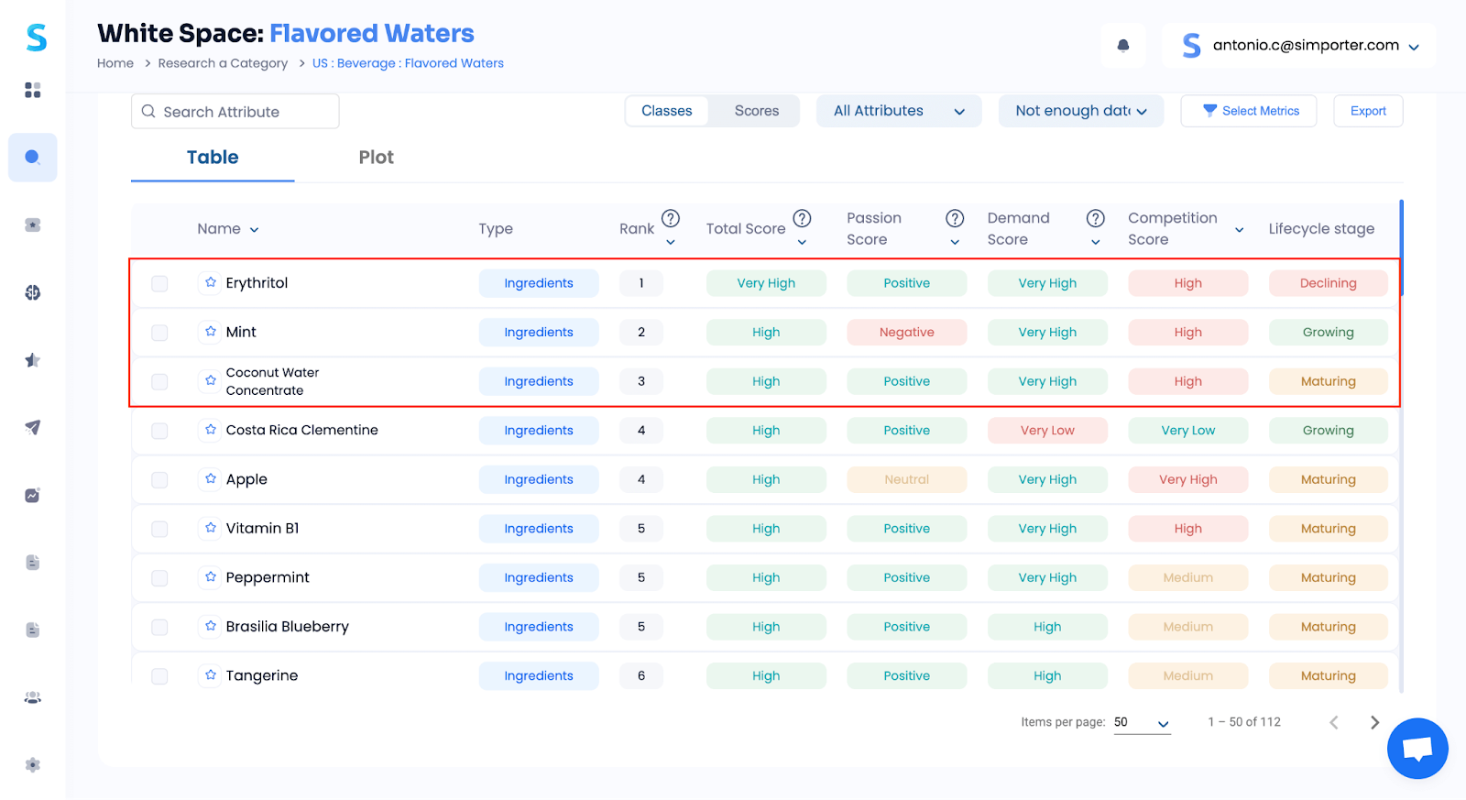Open the All Attributes dropdown
Viewport: 1466px width, 800px height.
coord(899,111)
